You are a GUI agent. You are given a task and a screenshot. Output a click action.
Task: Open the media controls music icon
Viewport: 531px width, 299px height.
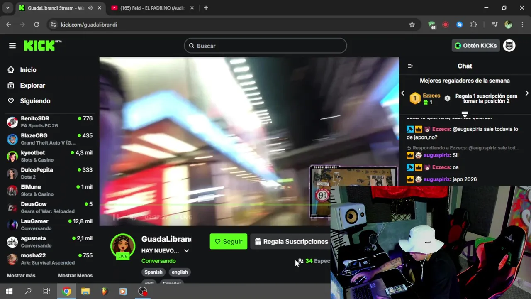pos(494,25)
